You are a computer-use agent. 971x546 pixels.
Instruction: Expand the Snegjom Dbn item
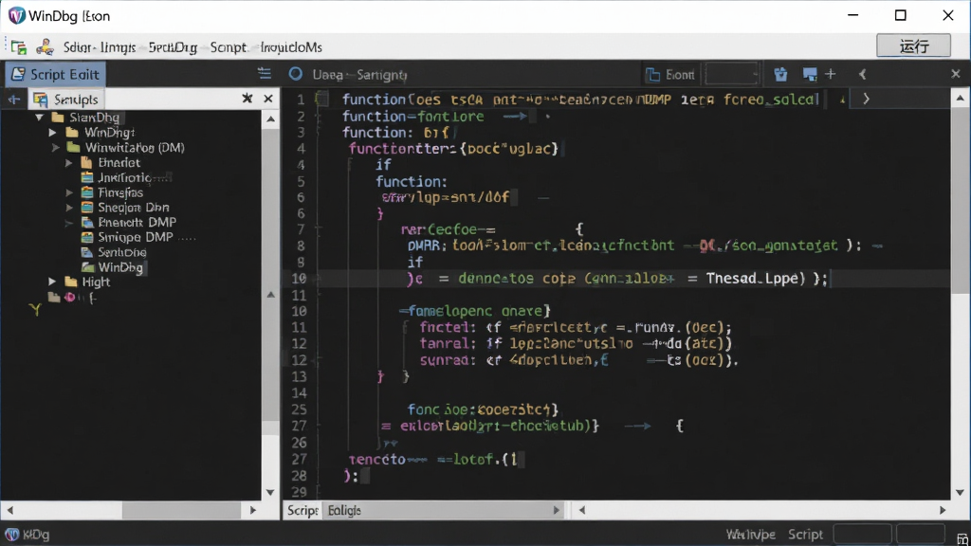pos(69,208)
